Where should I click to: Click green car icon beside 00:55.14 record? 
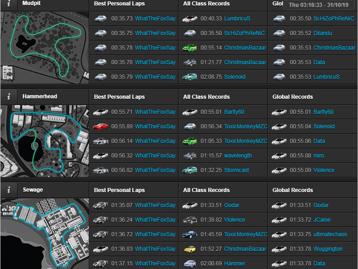190,48
